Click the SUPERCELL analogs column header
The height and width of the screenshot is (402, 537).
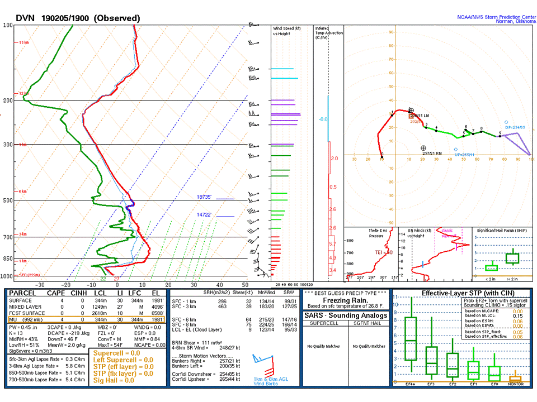click(324, 323)
